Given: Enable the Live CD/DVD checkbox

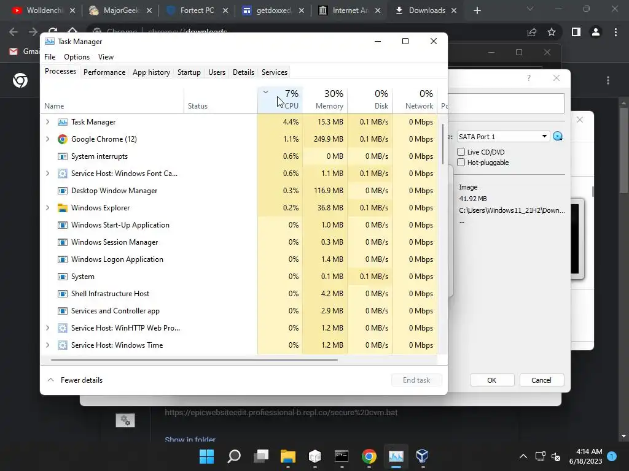Looking at the screenshot, I should [x=461, y=152].
